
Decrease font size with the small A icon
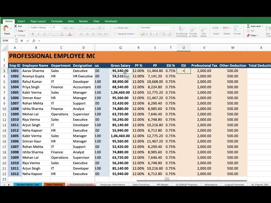coord(72,28)
